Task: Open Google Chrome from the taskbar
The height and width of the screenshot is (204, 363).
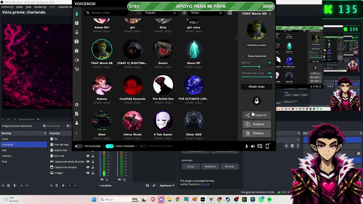Action: coord(178,199)
